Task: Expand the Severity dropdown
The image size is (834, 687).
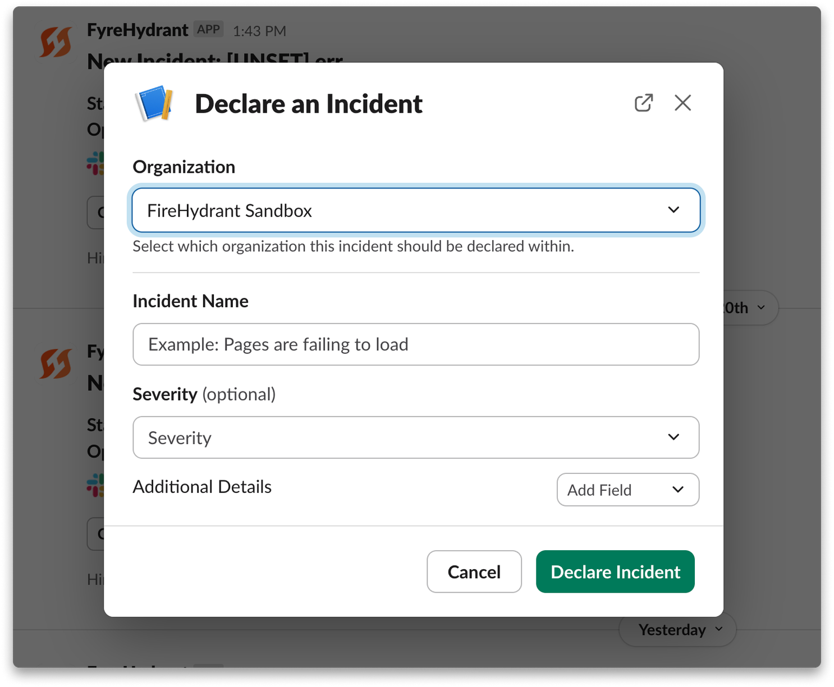Action: (x=416, y=437)
